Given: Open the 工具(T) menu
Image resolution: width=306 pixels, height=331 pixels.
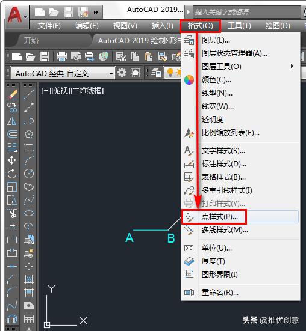Looking at the screenshot, I should [239, 26].
